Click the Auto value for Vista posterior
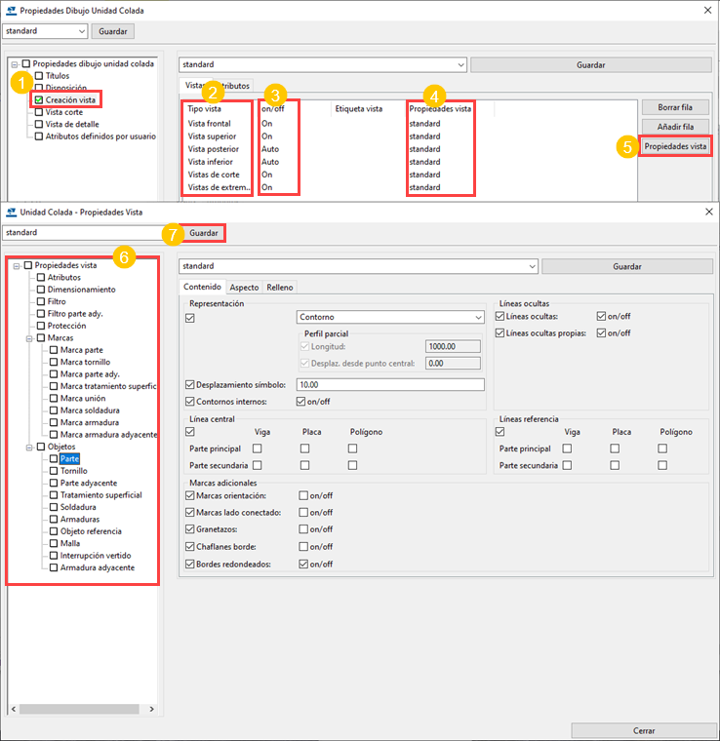Viewport: 720px width, 741px height. tap(270, 149)
